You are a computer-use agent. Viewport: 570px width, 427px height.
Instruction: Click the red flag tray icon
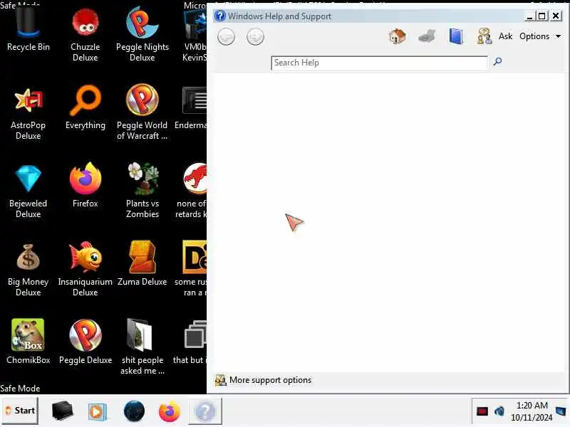tap(482, 411)
